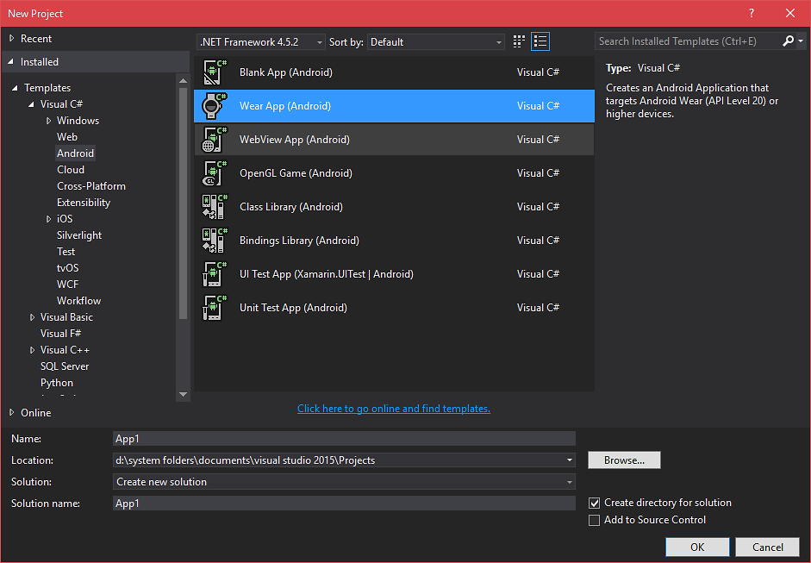Select the Cloud category

pyautogui.click(x=71, y=170)
